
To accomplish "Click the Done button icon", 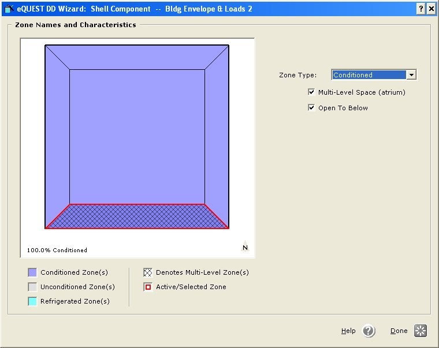I will [421, 331].
